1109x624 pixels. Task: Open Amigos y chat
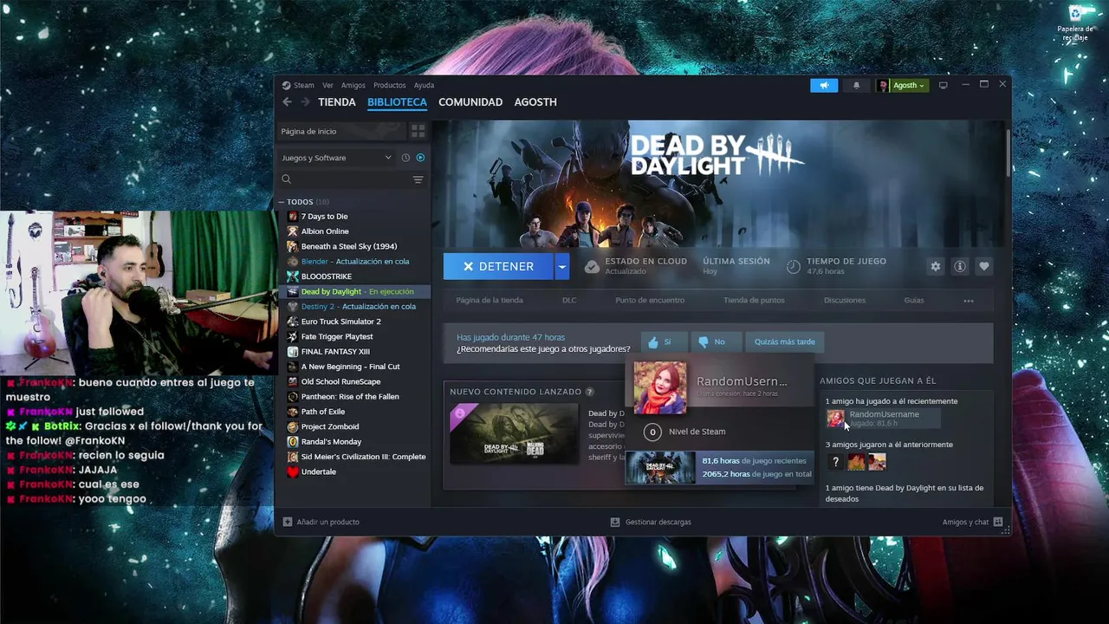click(x=972, y=522)
